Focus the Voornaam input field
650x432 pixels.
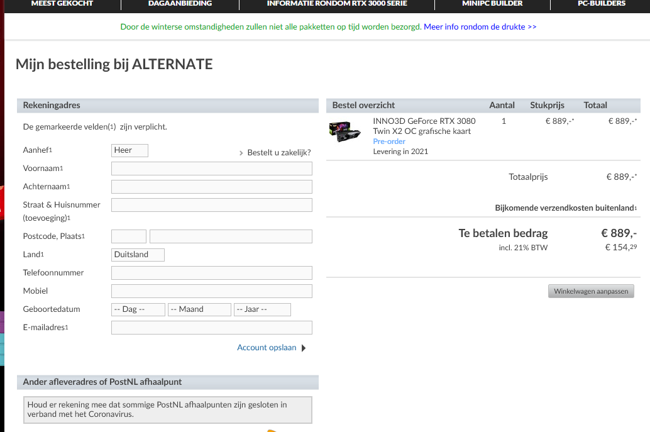[211, 169]
